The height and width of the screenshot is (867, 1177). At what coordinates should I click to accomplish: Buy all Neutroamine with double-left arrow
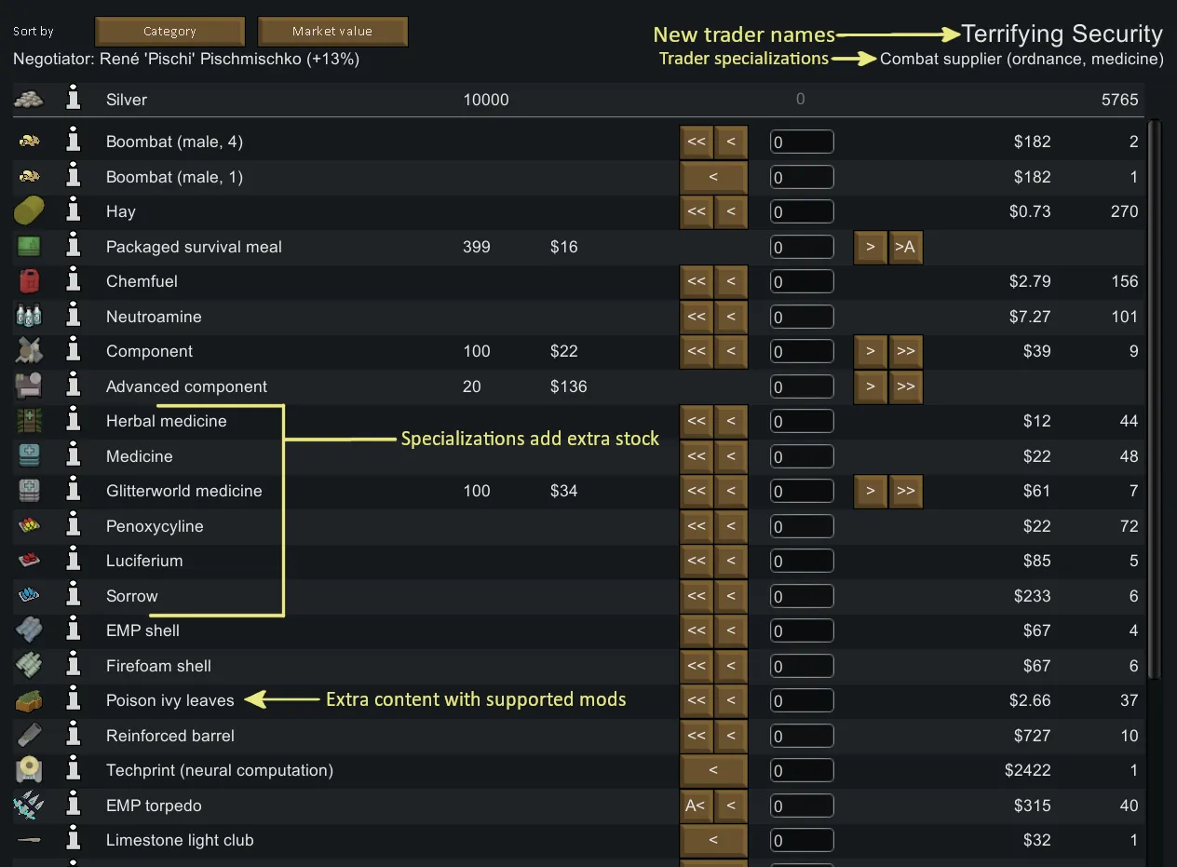pos(697,317)
